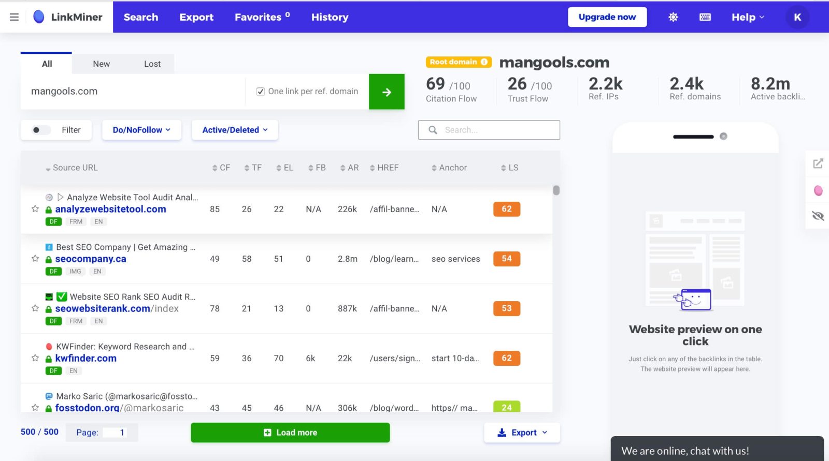
Task: Sort by EL column
Action: click(285, 168)
